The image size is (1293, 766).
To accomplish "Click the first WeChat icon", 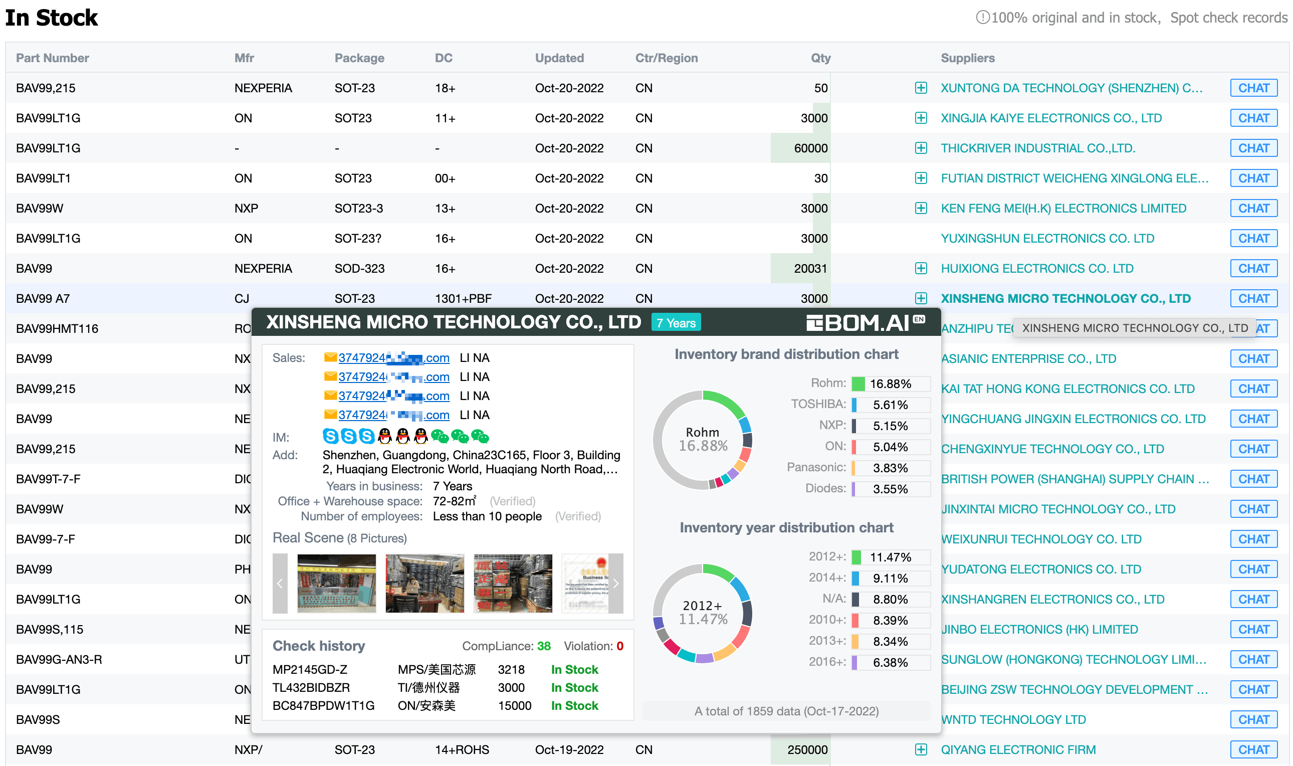I will (x=440, y=437).
